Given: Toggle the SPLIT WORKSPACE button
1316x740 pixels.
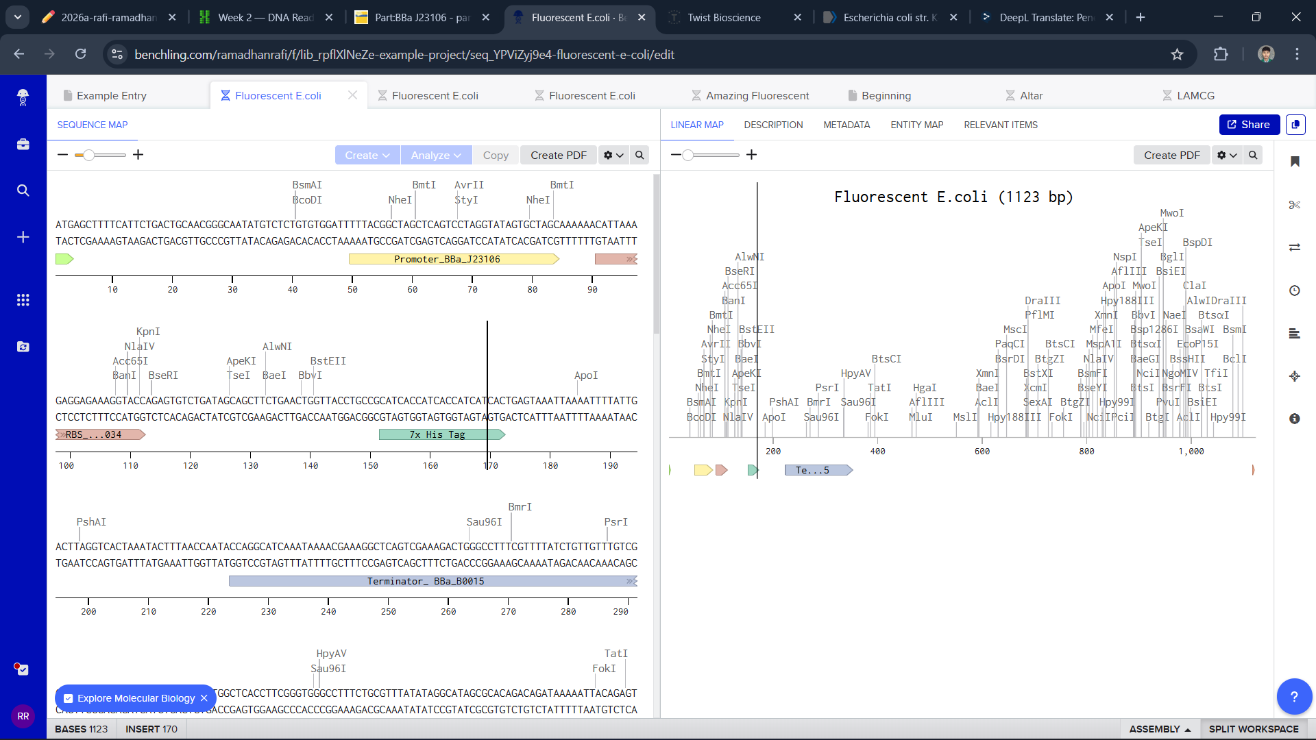Looking at the screenshot, I should [x=1253, y=729].
